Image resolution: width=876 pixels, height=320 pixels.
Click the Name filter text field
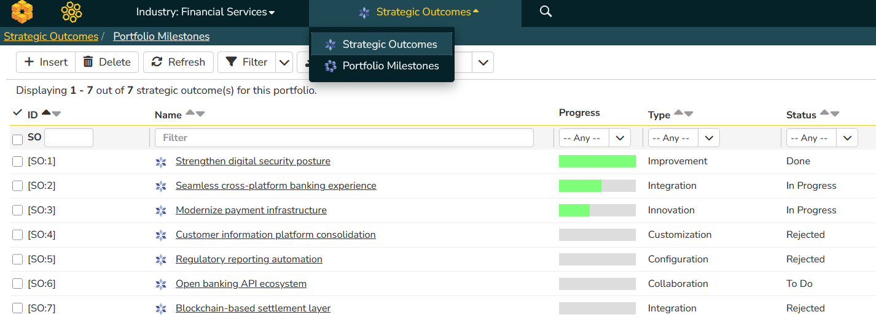click(344, 138)
